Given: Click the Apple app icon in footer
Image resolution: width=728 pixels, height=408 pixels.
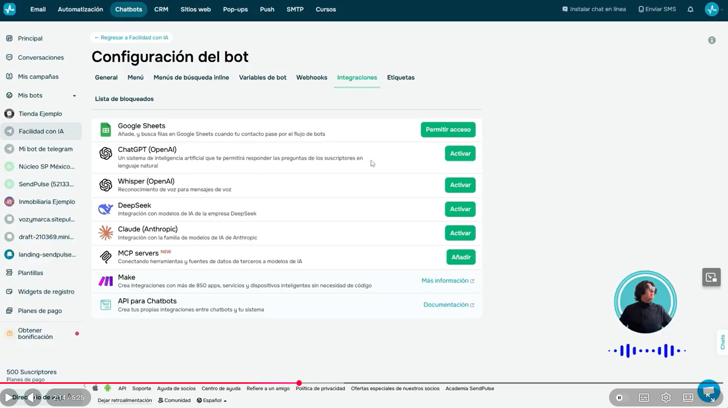Looking at the screenshot, I should pyautogui.click(x=95, y=388).
